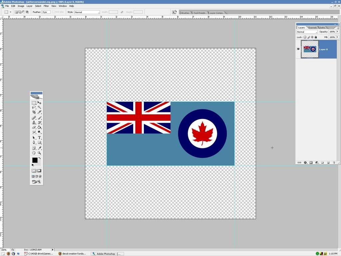Image resolution: width=341 pixels, height=256 pixels.
Task: Toggle lock position
Action: coord(312,37)
